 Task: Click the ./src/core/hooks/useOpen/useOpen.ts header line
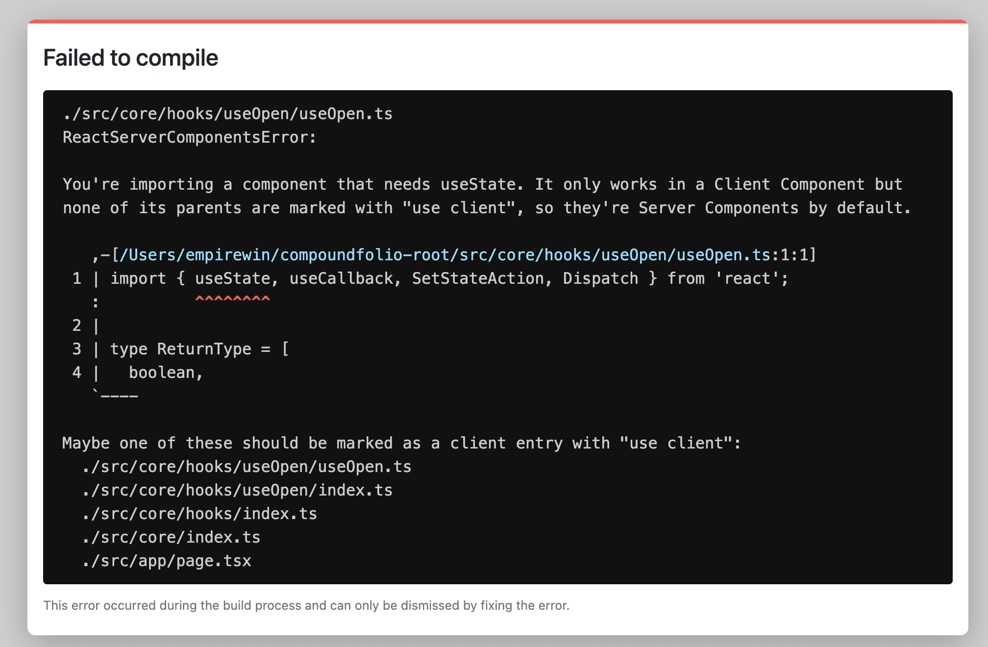click(228, 114)
